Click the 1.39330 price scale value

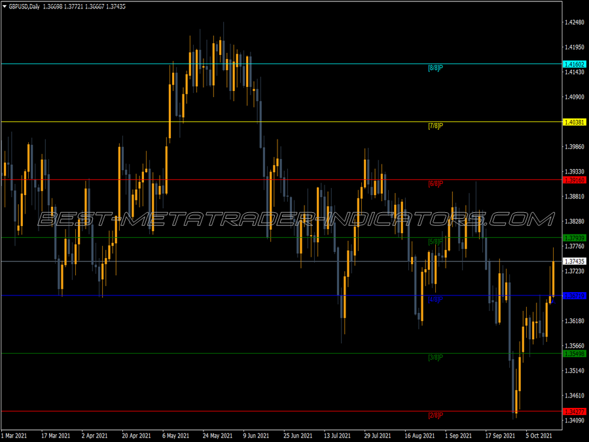pyautogui.click(x=575, y=172)
